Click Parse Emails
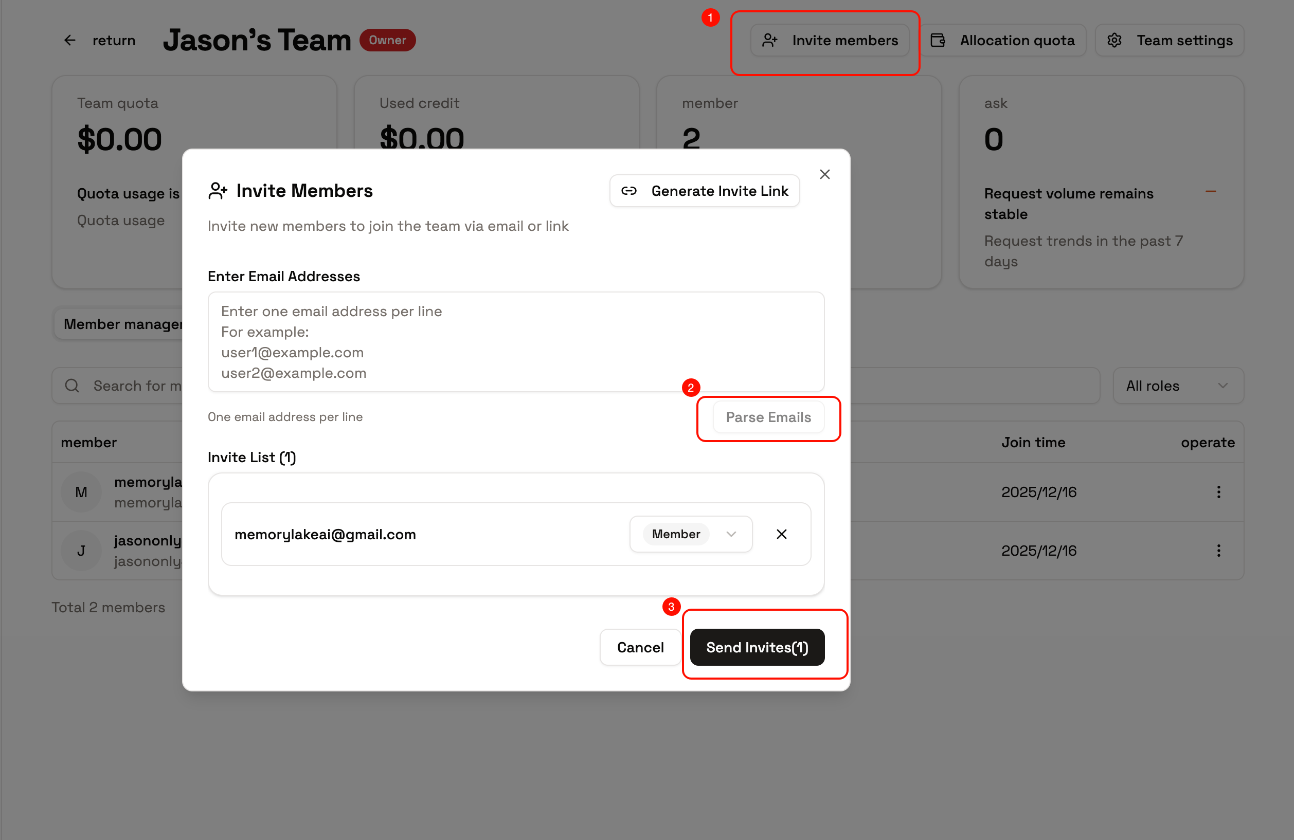 click(x=768, y=417)
